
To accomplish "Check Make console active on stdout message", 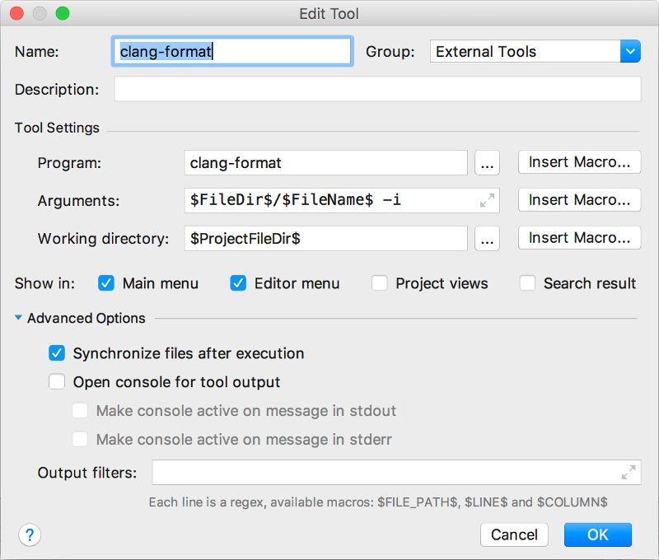I will (x=80, y=410).
